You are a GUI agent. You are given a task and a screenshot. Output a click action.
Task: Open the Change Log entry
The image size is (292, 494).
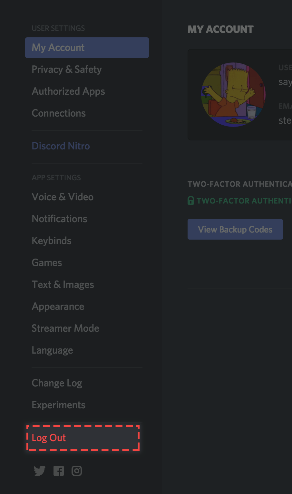pyautogui.click(x=57, y=383)
